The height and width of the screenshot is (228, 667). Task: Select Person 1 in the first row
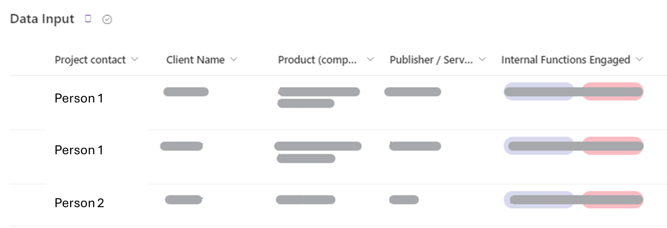pos(79,98)
